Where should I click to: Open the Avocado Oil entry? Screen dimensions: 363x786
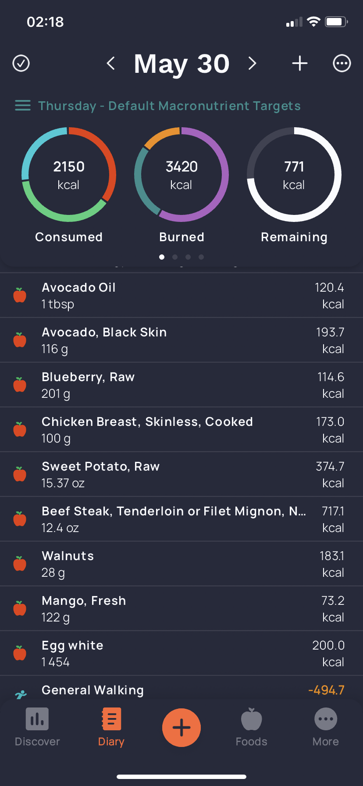tap(181, 295)
